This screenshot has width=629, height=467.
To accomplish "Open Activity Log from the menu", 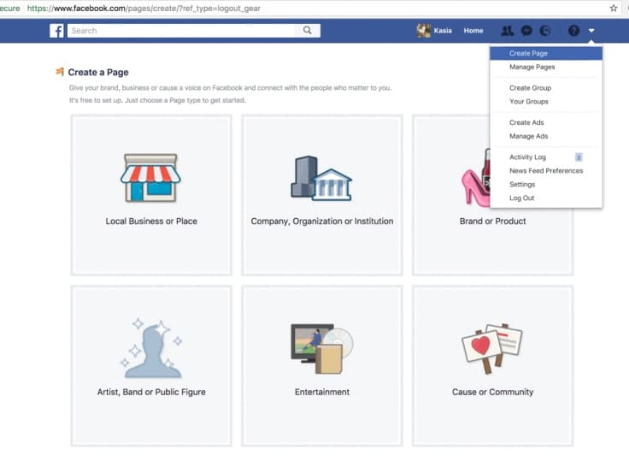I will coord(546,157).
